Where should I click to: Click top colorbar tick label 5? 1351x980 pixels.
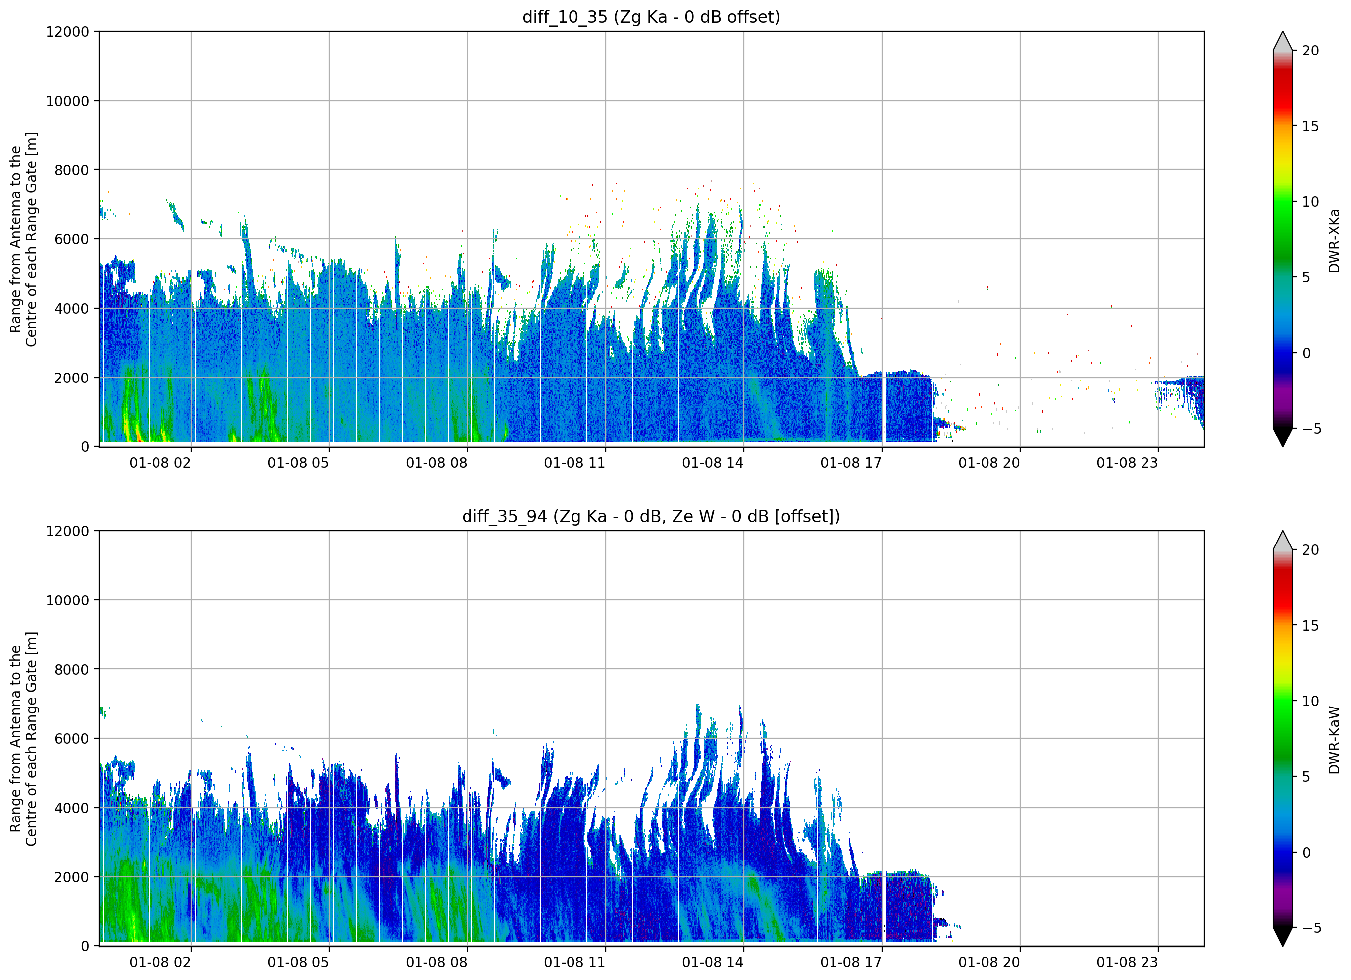pos(1306,277)
